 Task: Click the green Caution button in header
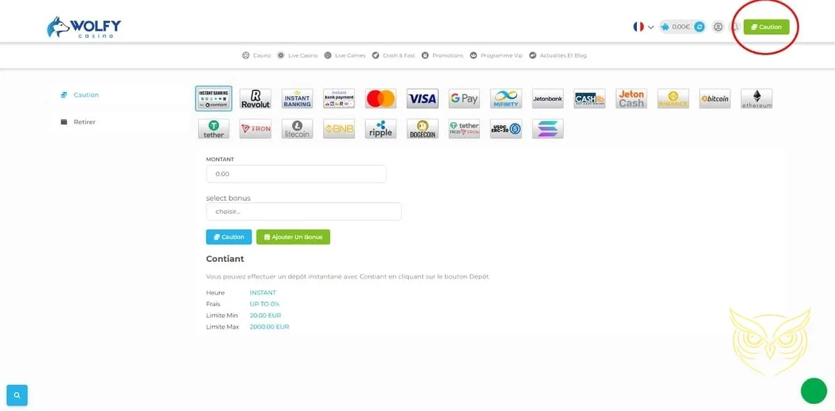[766, 27]
